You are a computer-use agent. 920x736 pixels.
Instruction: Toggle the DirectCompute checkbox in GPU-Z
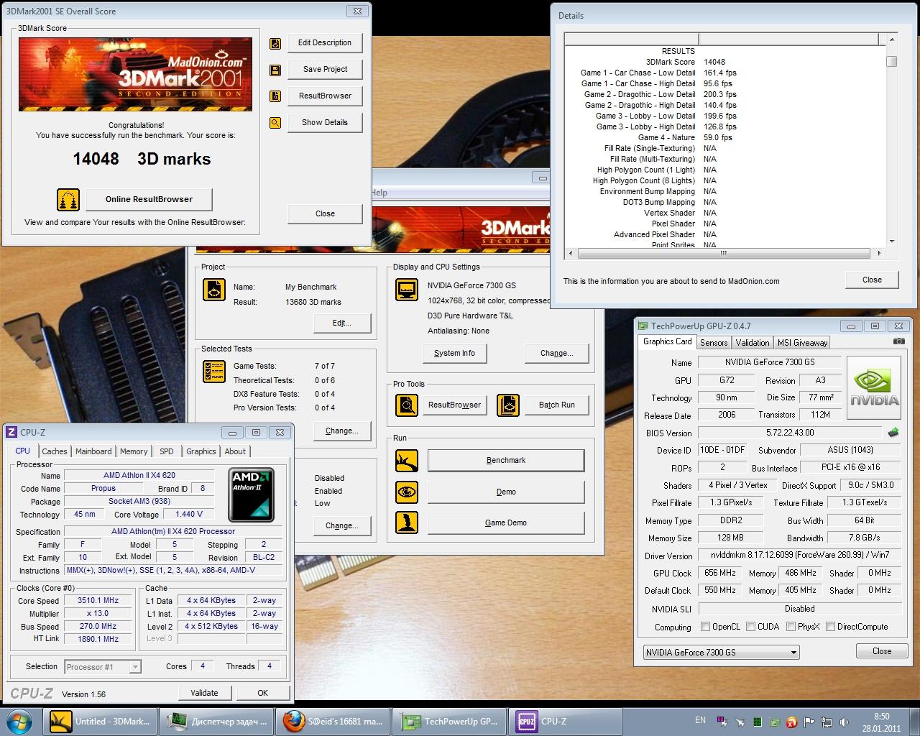pos(831,627)
